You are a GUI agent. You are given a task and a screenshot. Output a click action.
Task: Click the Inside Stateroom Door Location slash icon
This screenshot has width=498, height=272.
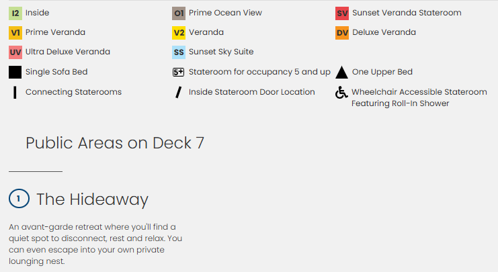point(178,92)
